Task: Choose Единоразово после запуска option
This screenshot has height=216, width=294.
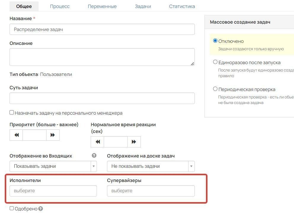Action: click(215, 62)
